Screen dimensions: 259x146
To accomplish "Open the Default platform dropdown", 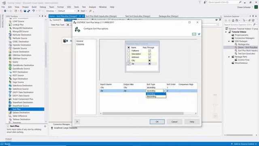I will pos(66,11).
